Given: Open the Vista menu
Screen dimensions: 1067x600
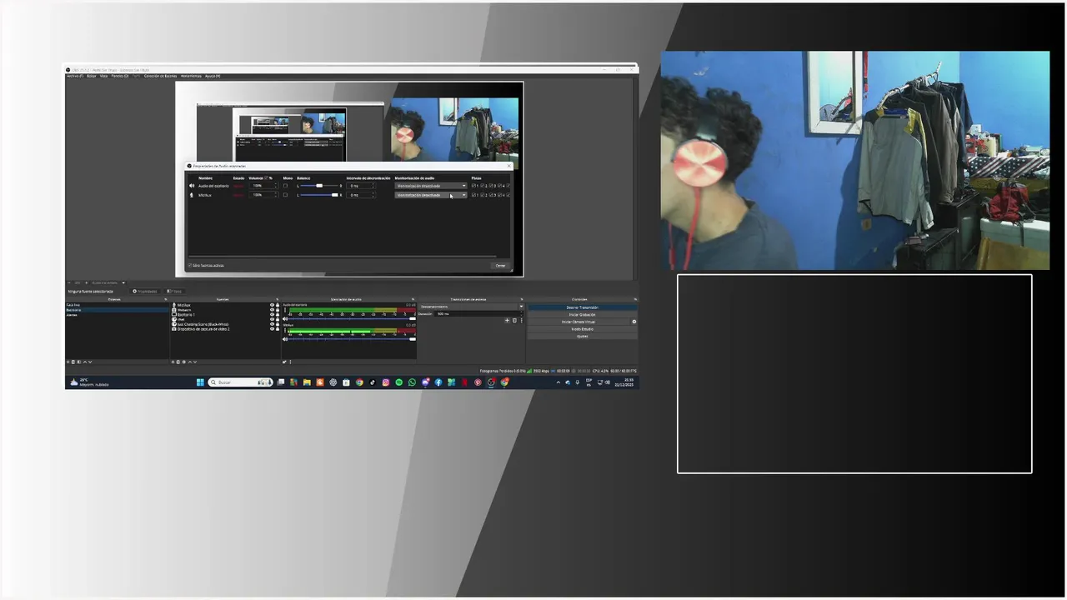Looking at the screenshot, I should click(x=104, y=76).
